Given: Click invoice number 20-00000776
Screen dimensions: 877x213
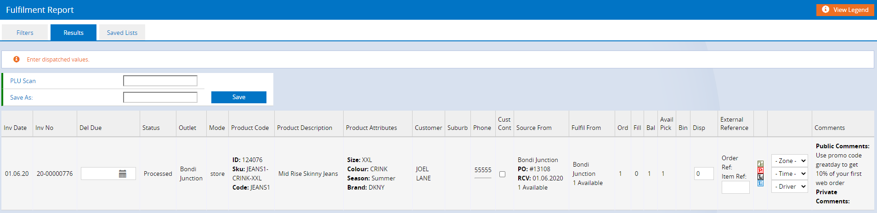Looking at the screenshot, I should click(x=55, y=174).
